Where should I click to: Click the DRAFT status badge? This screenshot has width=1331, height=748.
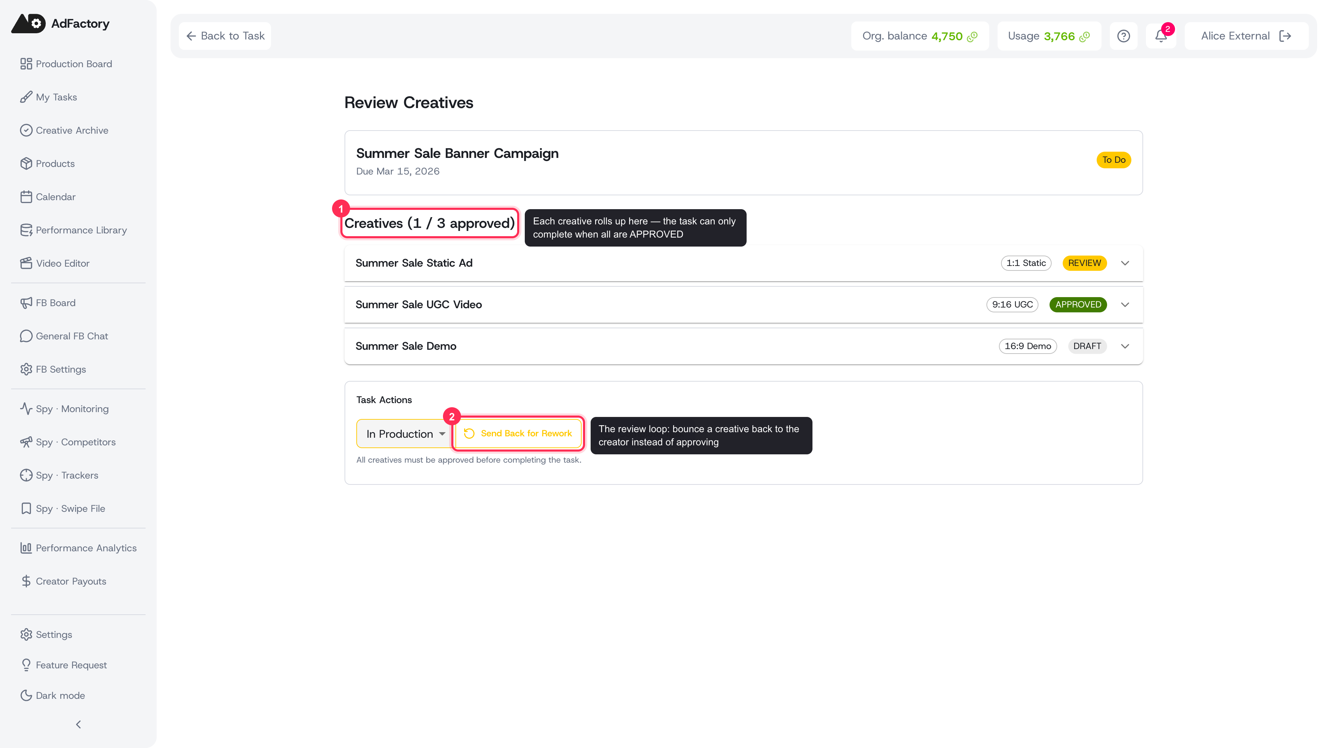[x=1087, y=346]
